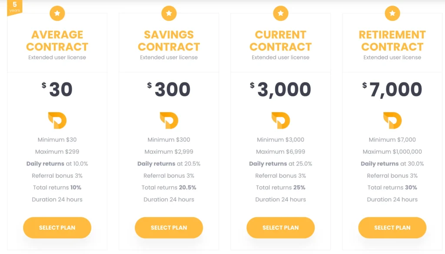Click the Savings Contract heading
The height and width of the screenshot is (254, 445).
(169, 41)
